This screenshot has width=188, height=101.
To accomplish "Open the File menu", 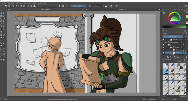I will tap(2, 3).
